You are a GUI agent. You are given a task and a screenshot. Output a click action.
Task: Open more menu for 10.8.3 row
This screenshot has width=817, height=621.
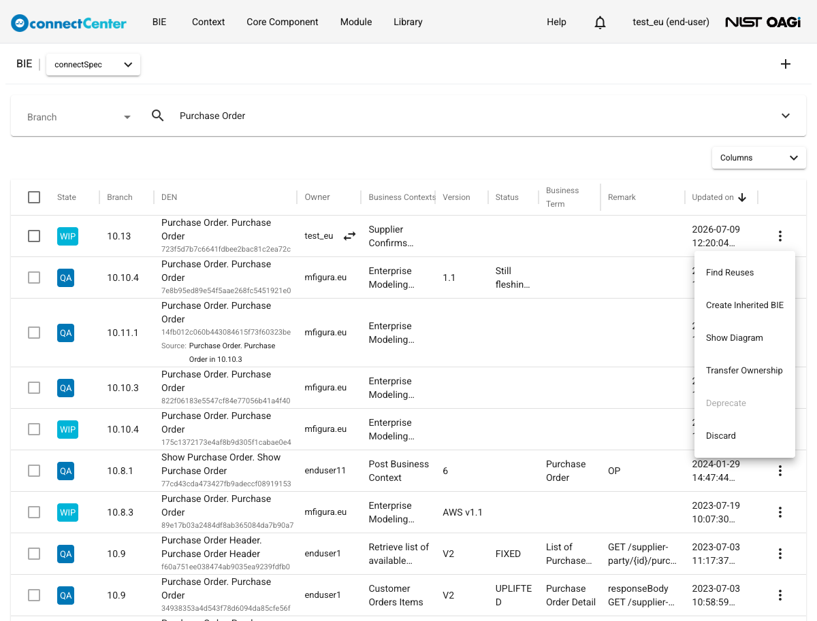point(780,512)
